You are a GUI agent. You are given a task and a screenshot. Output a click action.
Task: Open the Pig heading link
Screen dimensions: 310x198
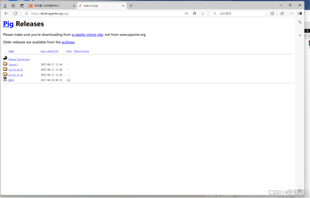[8, 24]
